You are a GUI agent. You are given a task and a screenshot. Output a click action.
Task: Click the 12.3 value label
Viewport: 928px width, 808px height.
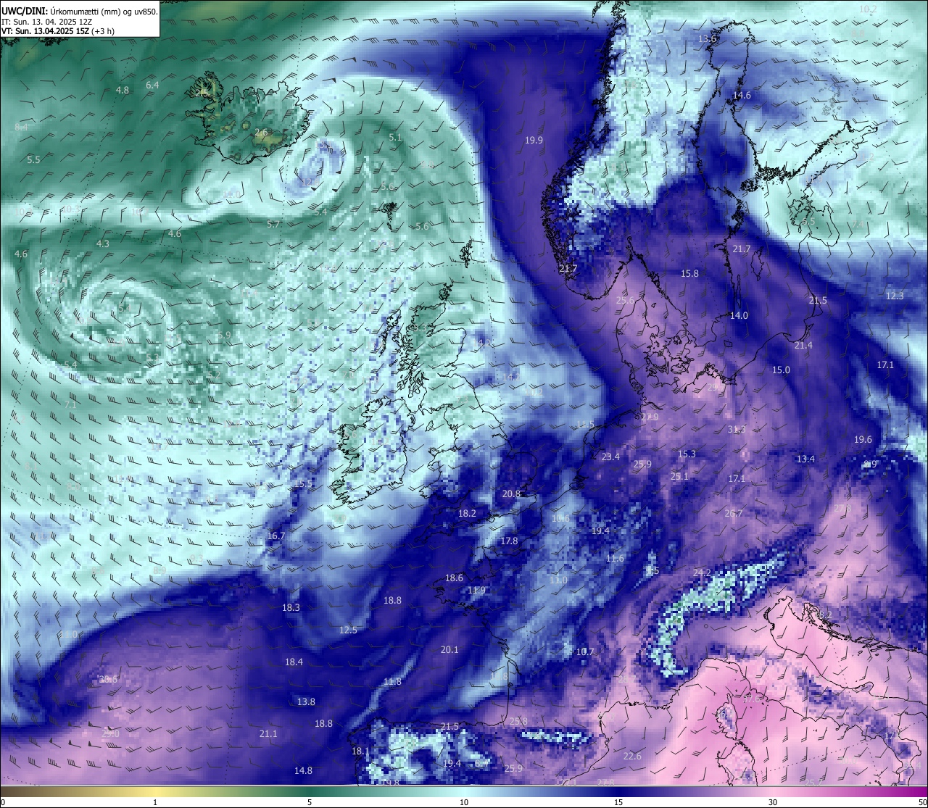[x=895, y=295]
